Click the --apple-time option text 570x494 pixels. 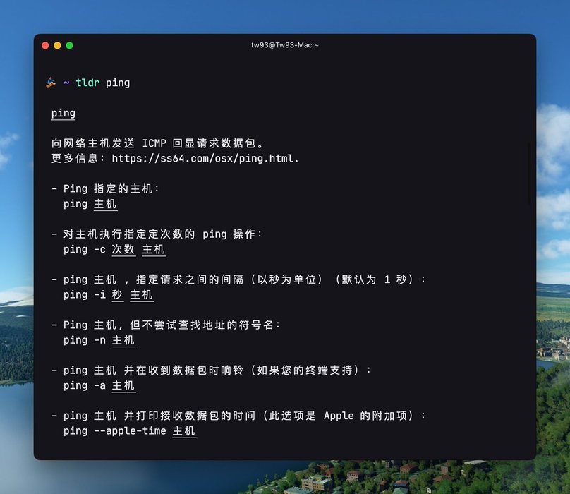(x=130, y=430)
